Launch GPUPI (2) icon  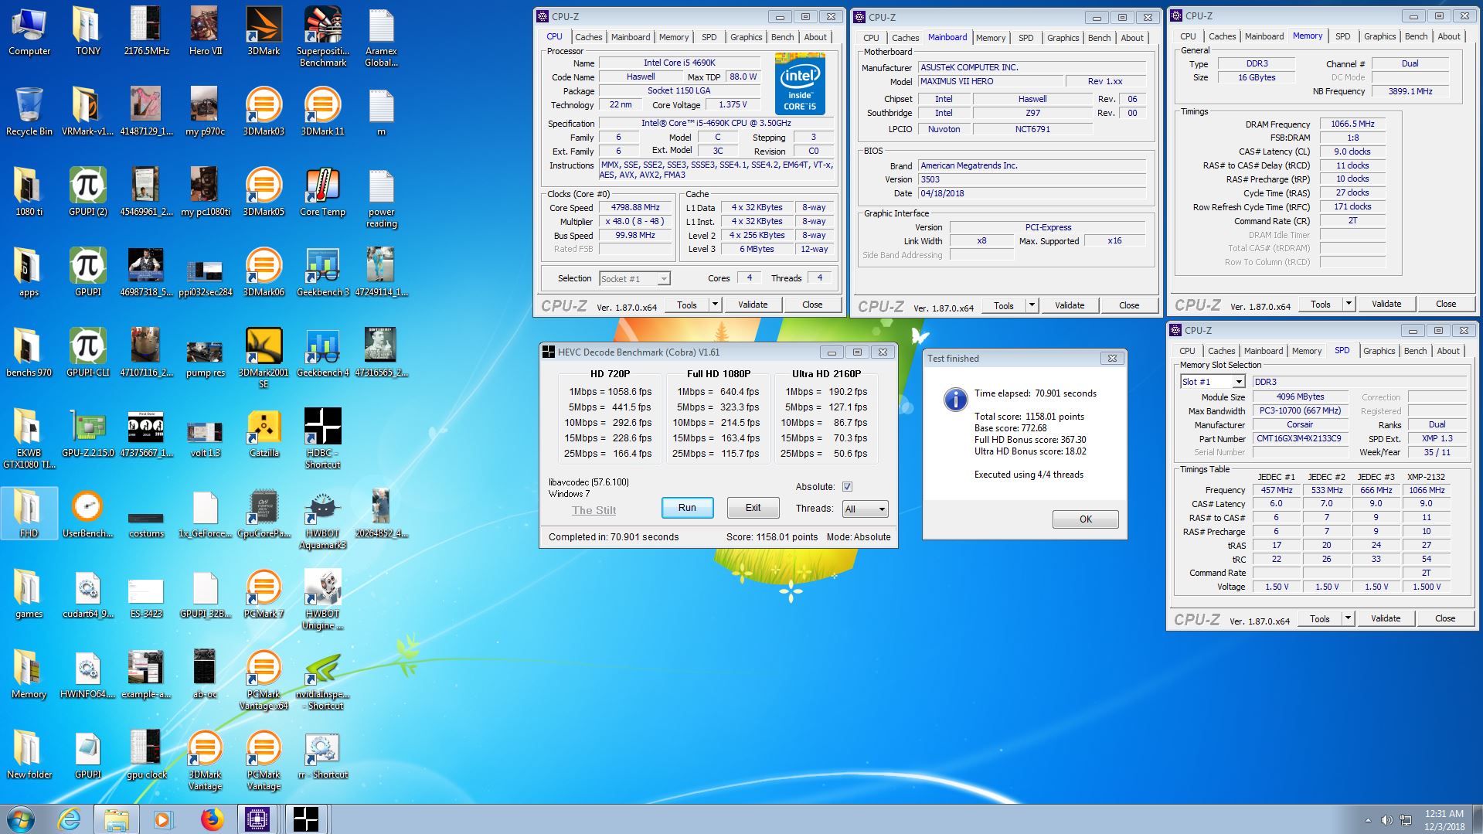pyautogui.click(x=88, y=193)
